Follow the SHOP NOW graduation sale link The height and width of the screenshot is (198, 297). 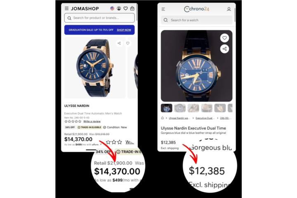[x=124, y=30]
